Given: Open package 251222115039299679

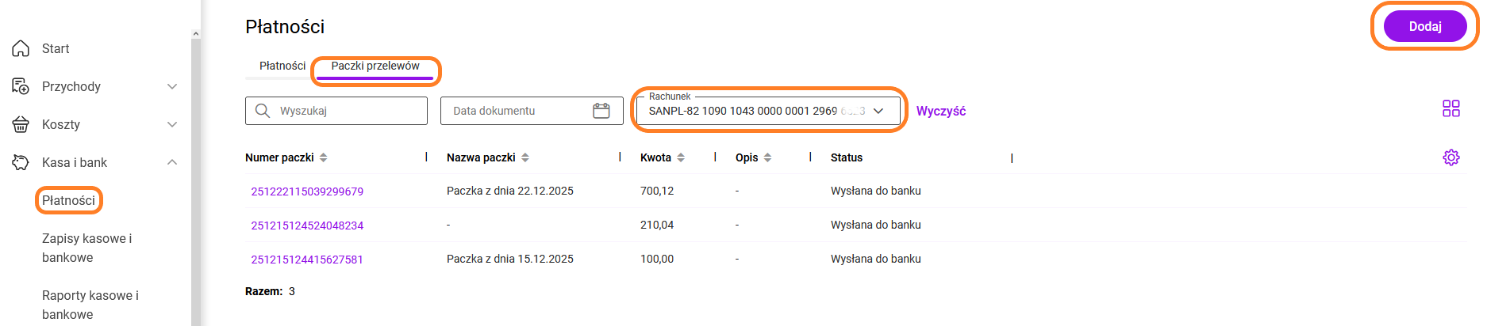Looking at the screenshot, I should 307,191.
